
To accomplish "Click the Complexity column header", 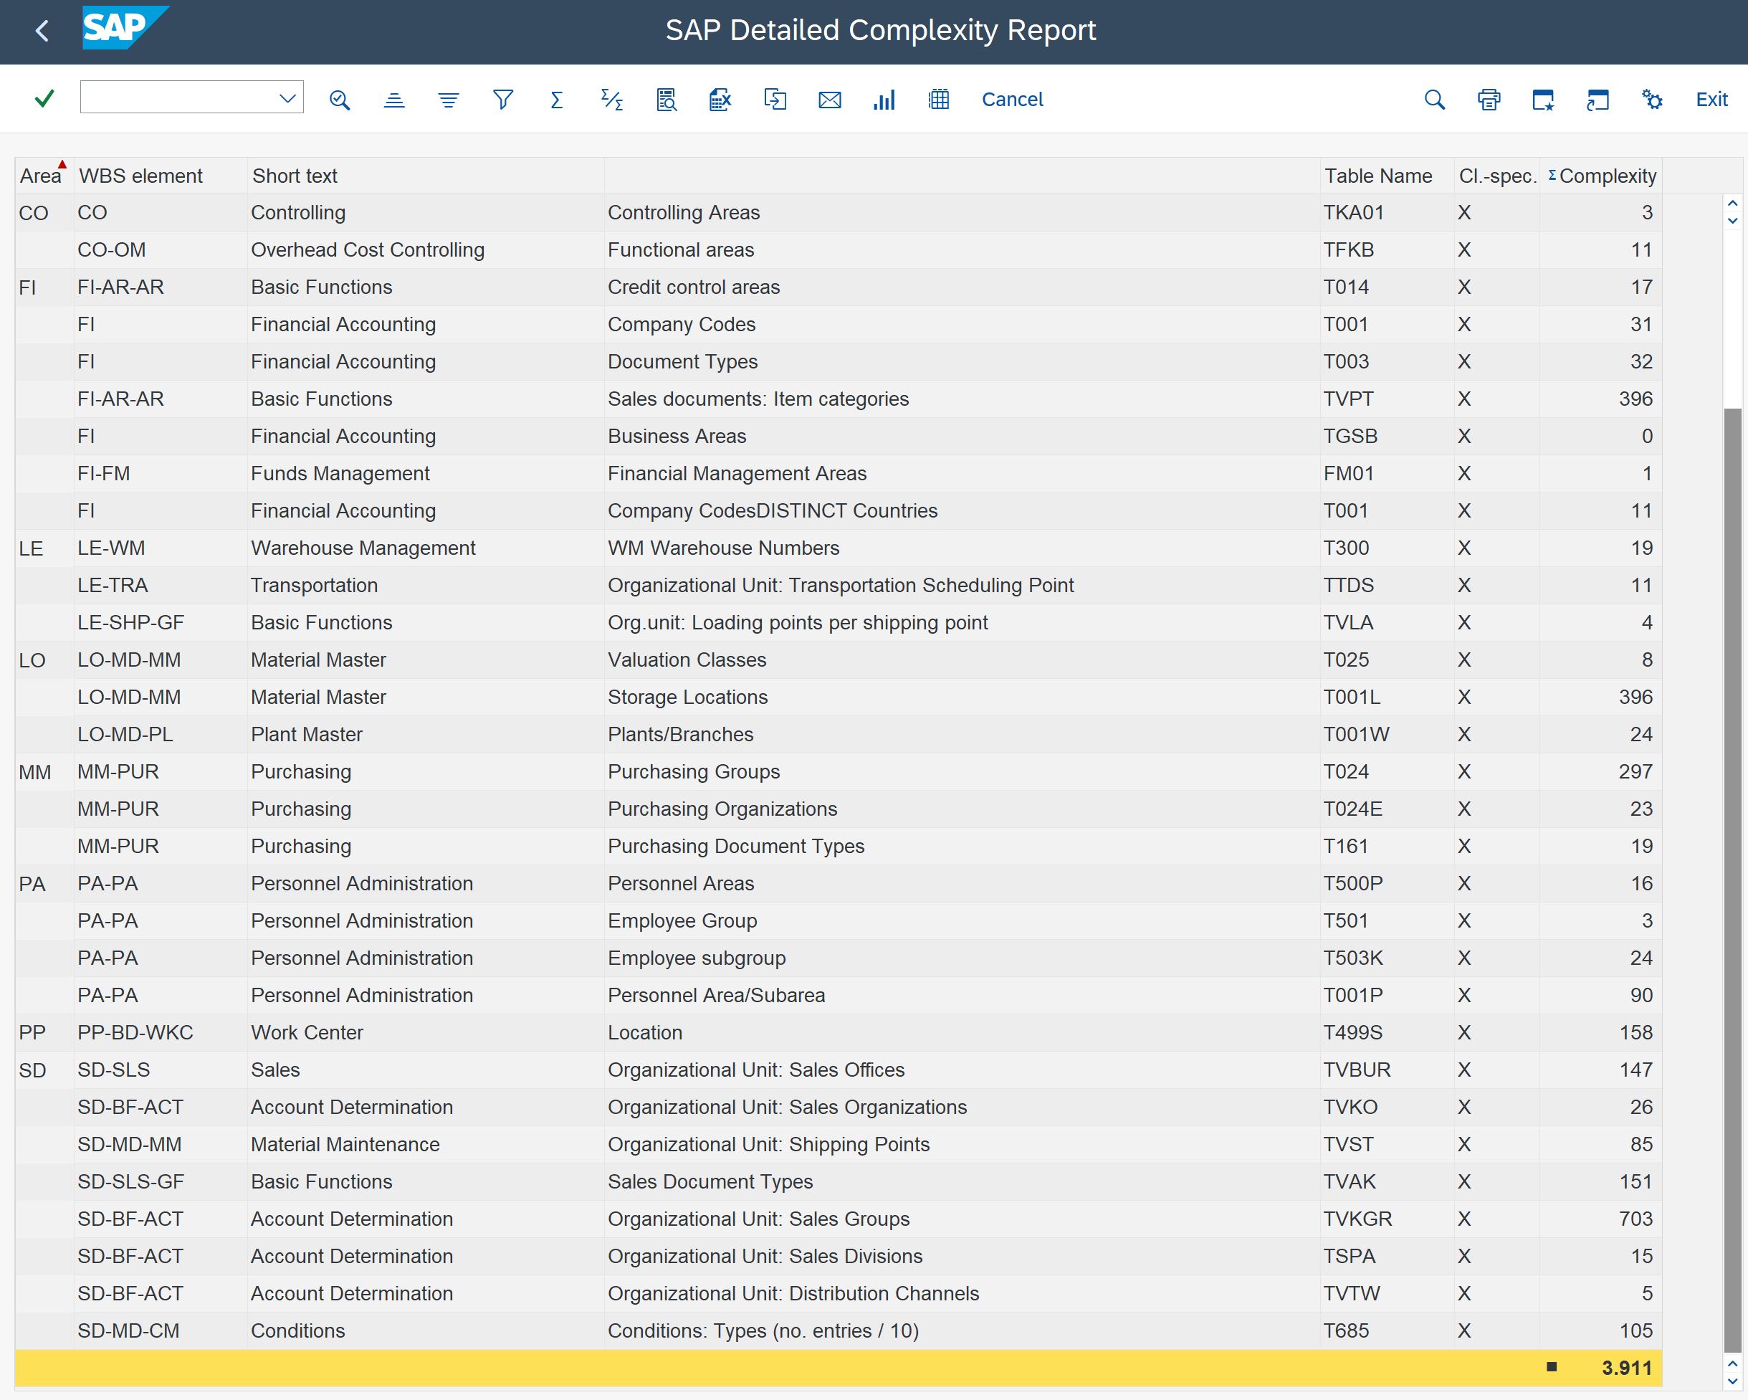I will (1606, 176).
